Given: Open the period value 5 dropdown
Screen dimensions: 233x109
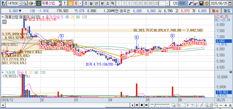Looking at the screenshot, I should click(81, 3).
